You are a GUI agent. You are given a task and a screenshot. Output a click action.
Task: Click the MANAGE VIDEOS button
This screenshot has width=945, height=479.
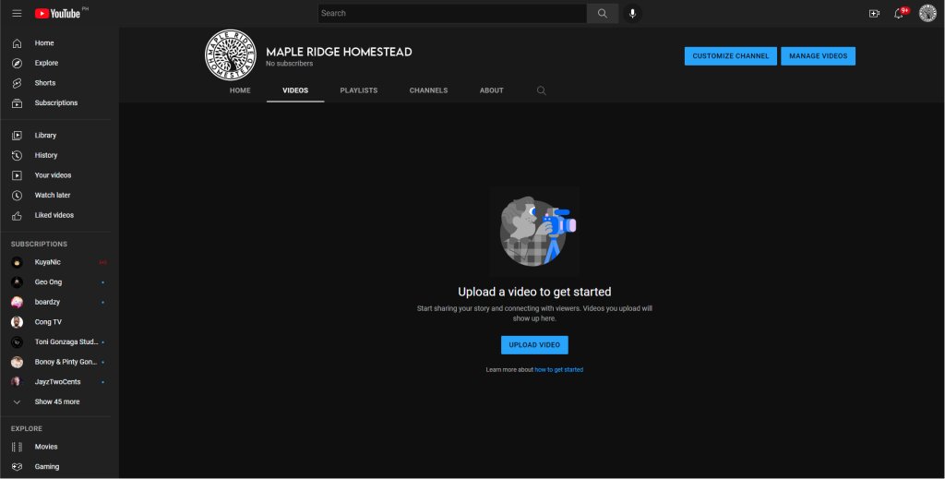click(818, 56)
